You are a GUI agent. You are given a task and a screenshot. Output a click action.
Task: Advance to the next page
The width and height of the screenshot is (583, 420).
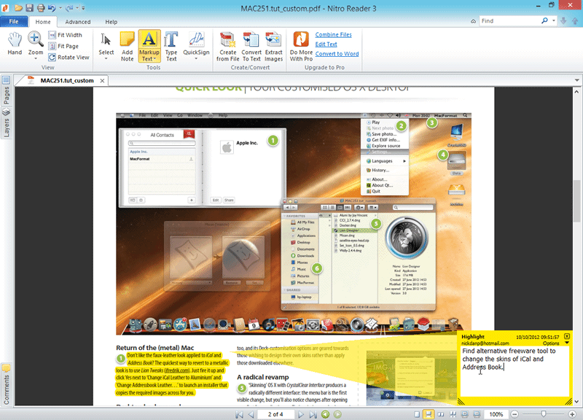pos(301,414)
